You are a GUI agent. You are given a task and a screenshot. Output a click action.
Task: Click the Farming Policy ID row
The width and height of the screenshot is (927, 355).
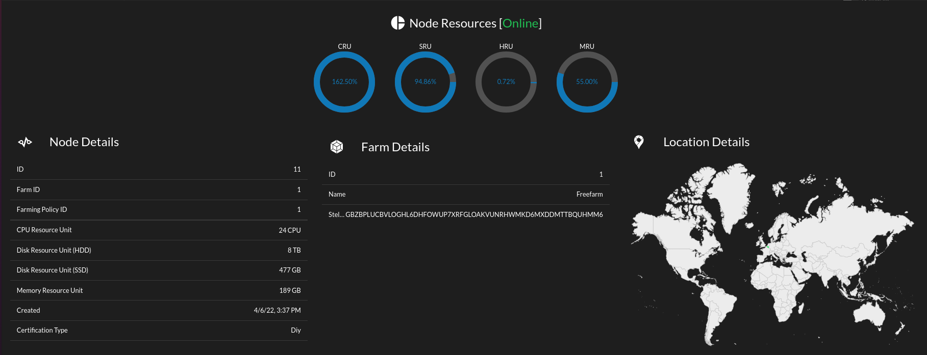(159, 209)
